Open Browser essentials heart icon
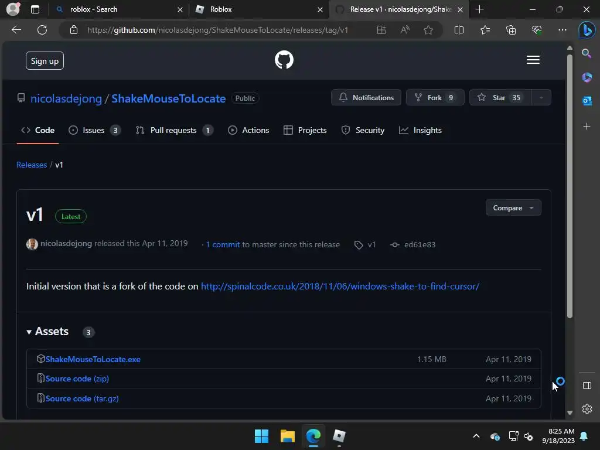 537,30
